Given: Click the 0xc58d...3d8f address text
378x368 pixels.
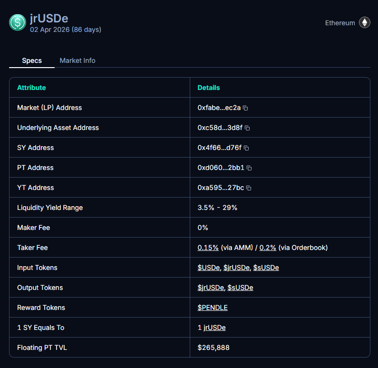Looking at the screenshot, I should click(220, 128).
